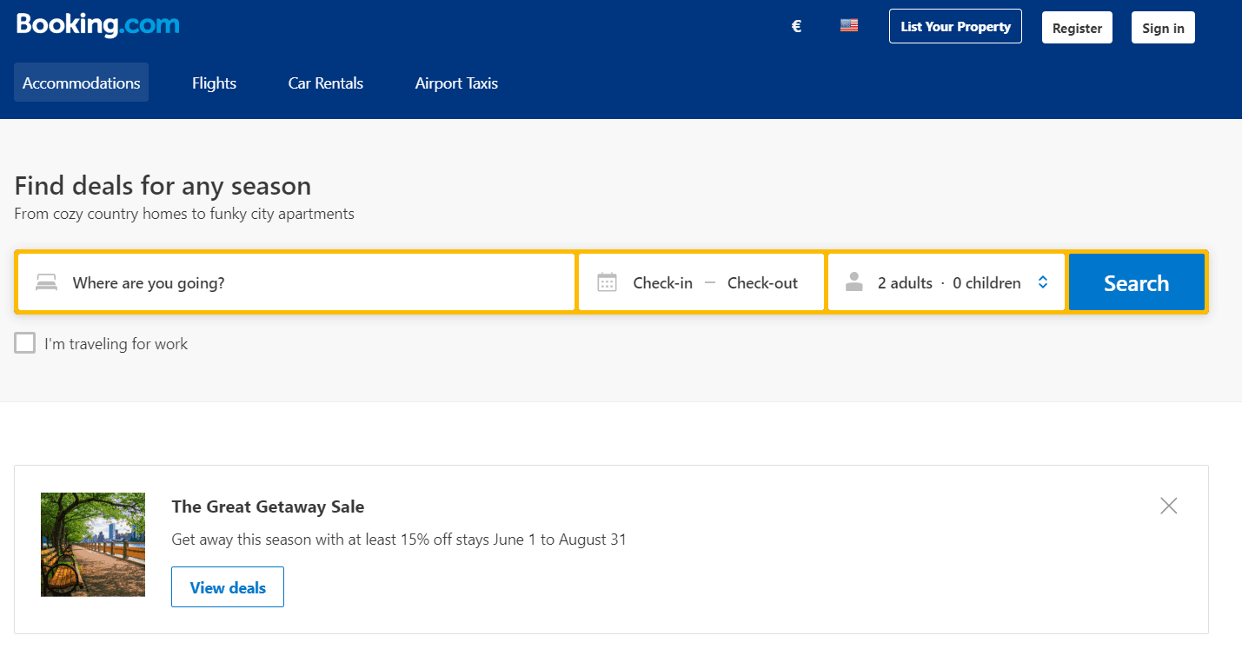Click the Booking.com logo
This screenshot has width=1242, height=649.
pyautogui.click(x=97, y=25)
